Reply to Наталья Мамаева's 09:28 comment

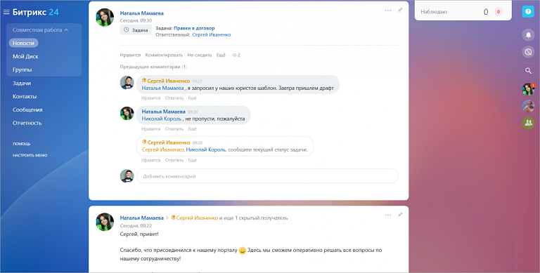click(x=174, y=129)
